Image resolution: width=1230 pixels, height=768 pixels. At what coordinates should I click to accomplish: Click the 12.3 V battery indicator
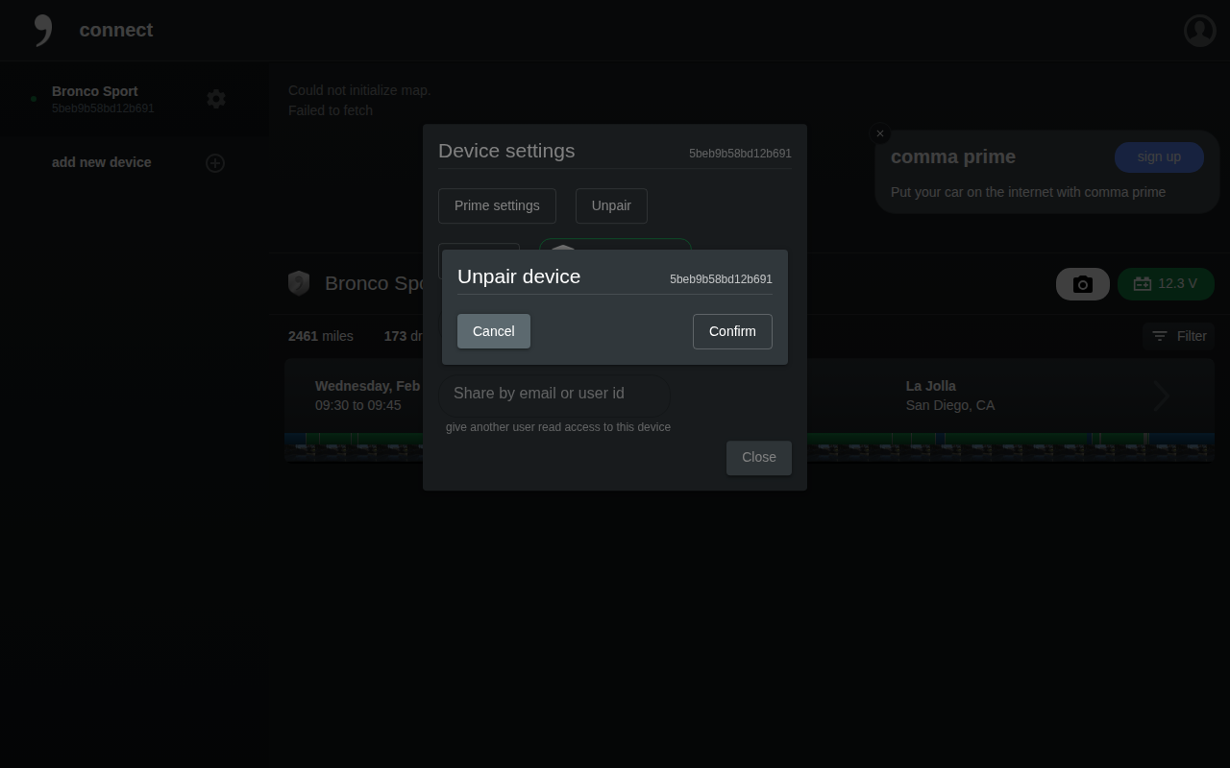click(1166, 284)
